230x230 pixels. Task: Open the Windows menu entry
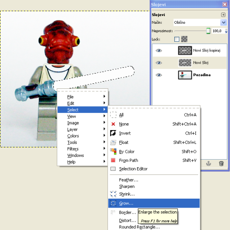[x=83, y=155]
